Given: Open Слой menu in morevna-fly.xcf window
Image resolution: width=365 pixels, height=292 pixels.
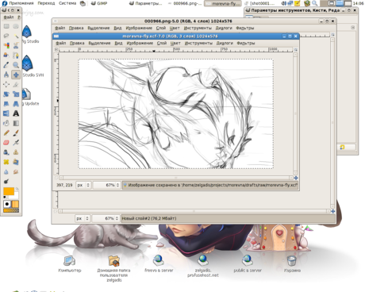Looking at the screenshot, I should 162,43.
